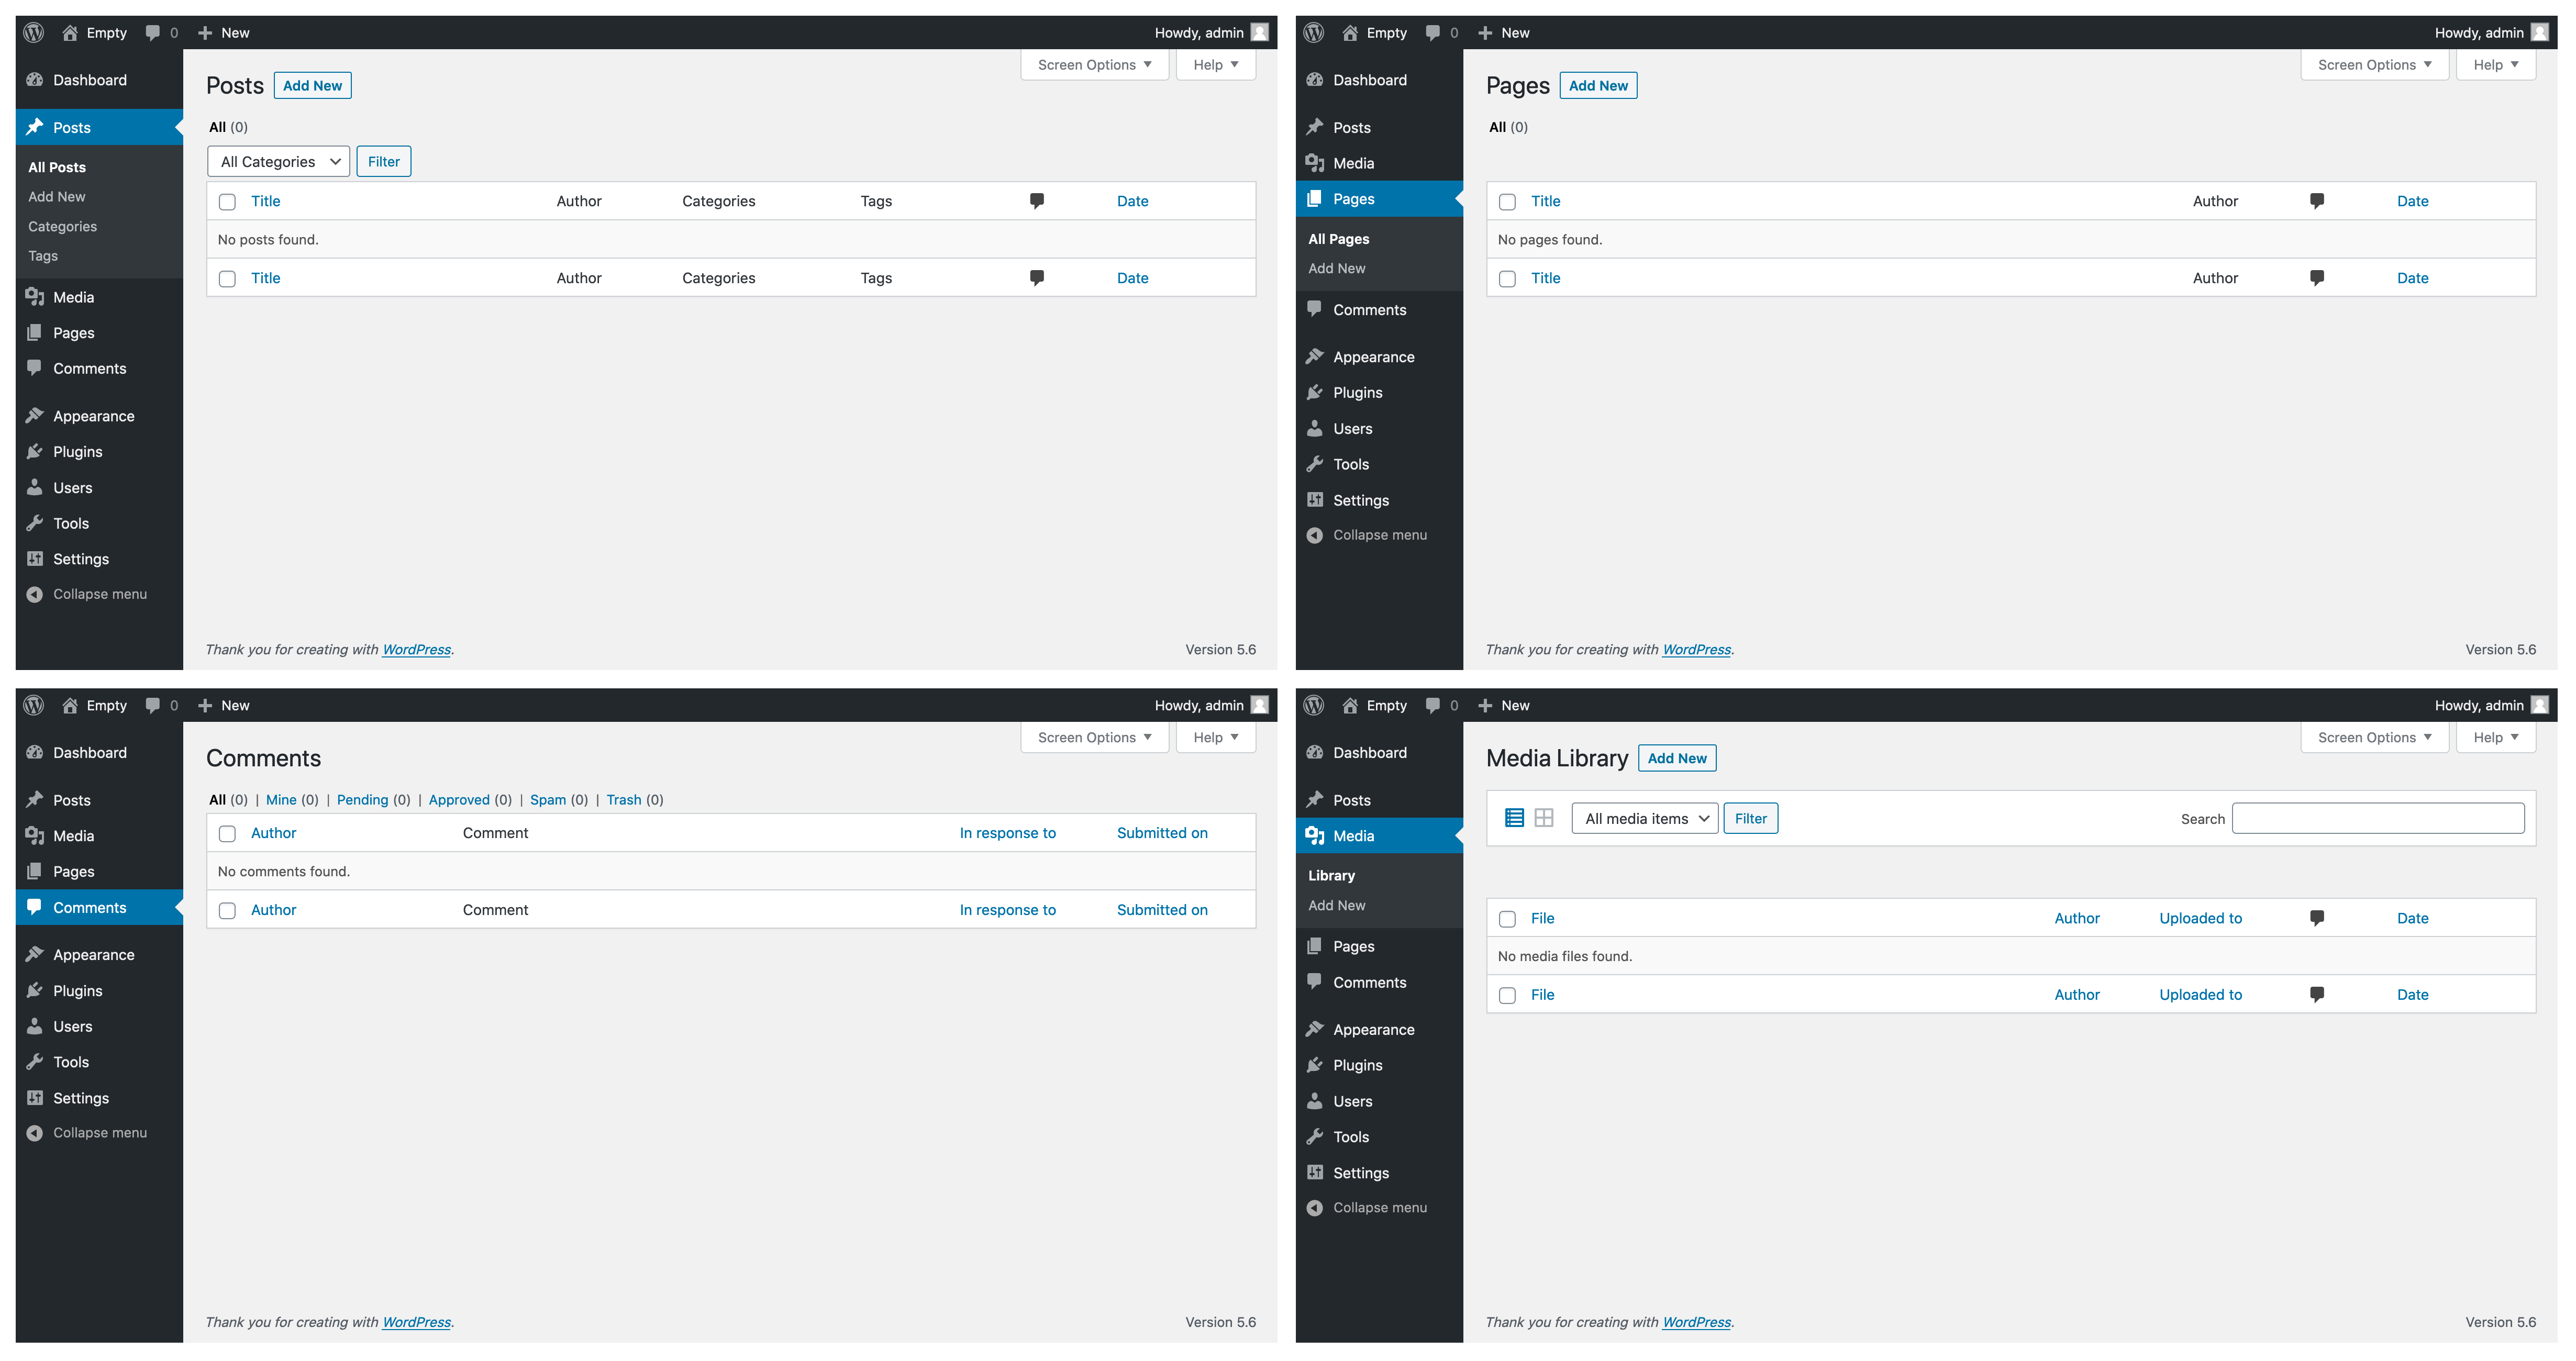The image size is (2576, 1361).
Task: Click the Collapse menu arrow on the Comments screen
Action: click(x=35, y=1133)
